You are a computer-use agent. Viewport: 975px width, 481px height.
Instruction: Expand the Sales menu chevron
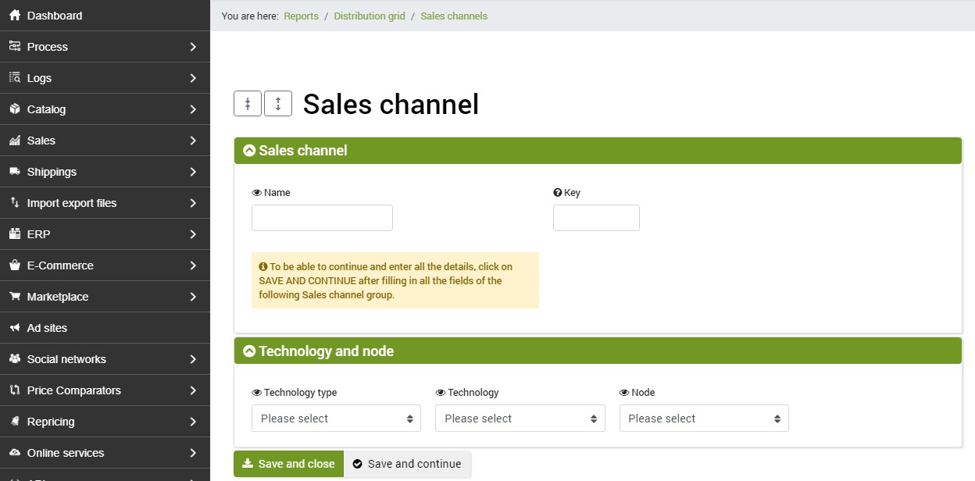193,141
